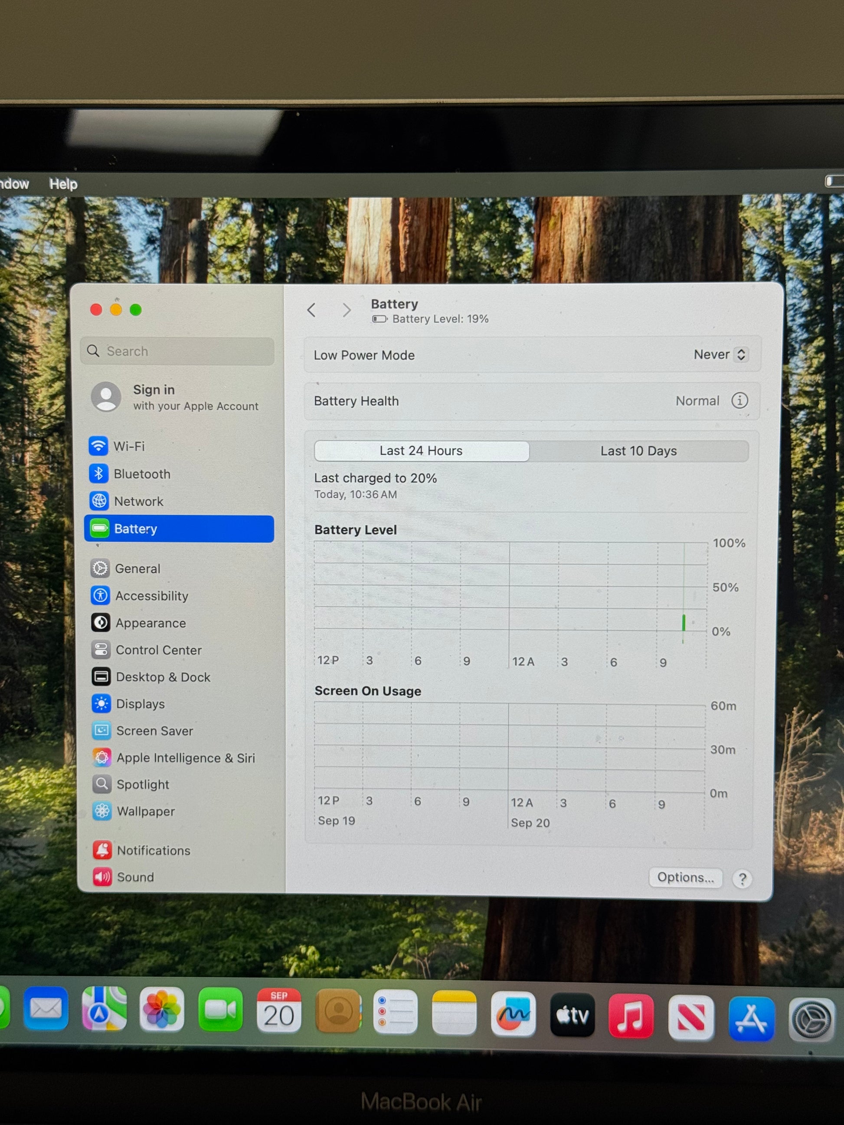Open App Store from the Dock
The height and width of the screenshot is (1125, 844).
coord(752,1019)
